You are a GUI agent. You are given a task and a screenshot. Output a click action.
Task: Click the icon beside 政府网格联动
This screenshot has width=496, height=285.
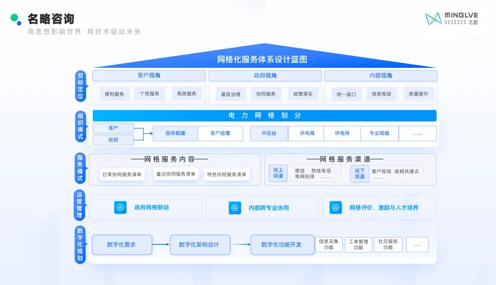(x=120, y=208)
